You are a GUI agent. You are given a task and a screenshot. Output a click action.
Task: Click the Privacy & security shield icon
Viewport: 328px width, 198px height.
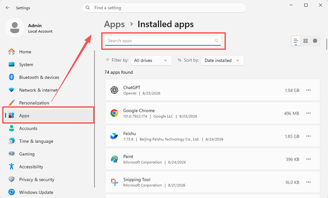[x=11, y=179]
